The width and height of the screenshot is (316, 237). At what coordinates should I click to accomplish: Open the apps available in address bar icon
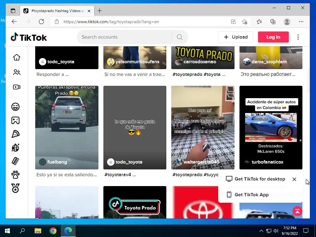point(233,22)
